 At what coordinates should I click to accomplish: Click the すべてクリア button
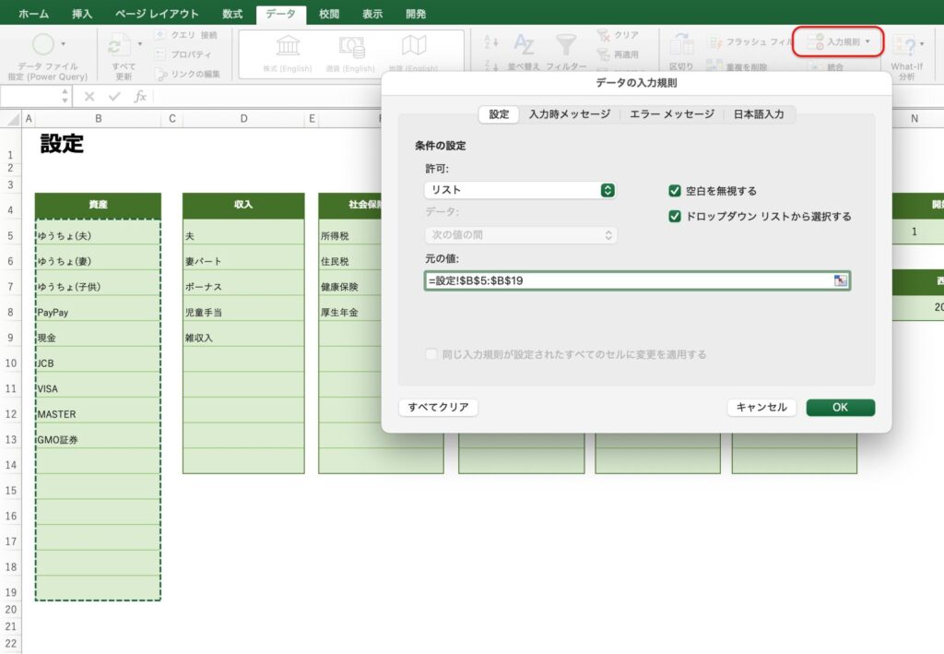pyautogui.click(x=439, y=408)
